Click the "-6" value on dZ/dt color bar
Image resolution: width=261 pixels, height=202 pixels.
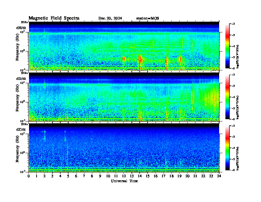[x=233, y=170]
